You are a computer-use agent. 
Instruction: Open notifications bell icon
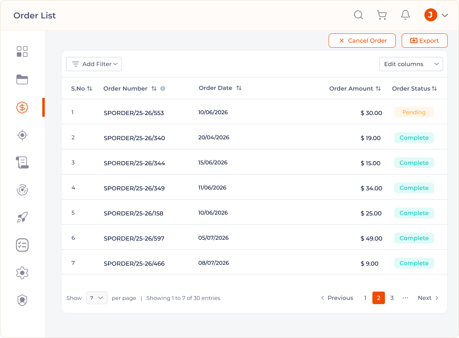tap(405, 15)
